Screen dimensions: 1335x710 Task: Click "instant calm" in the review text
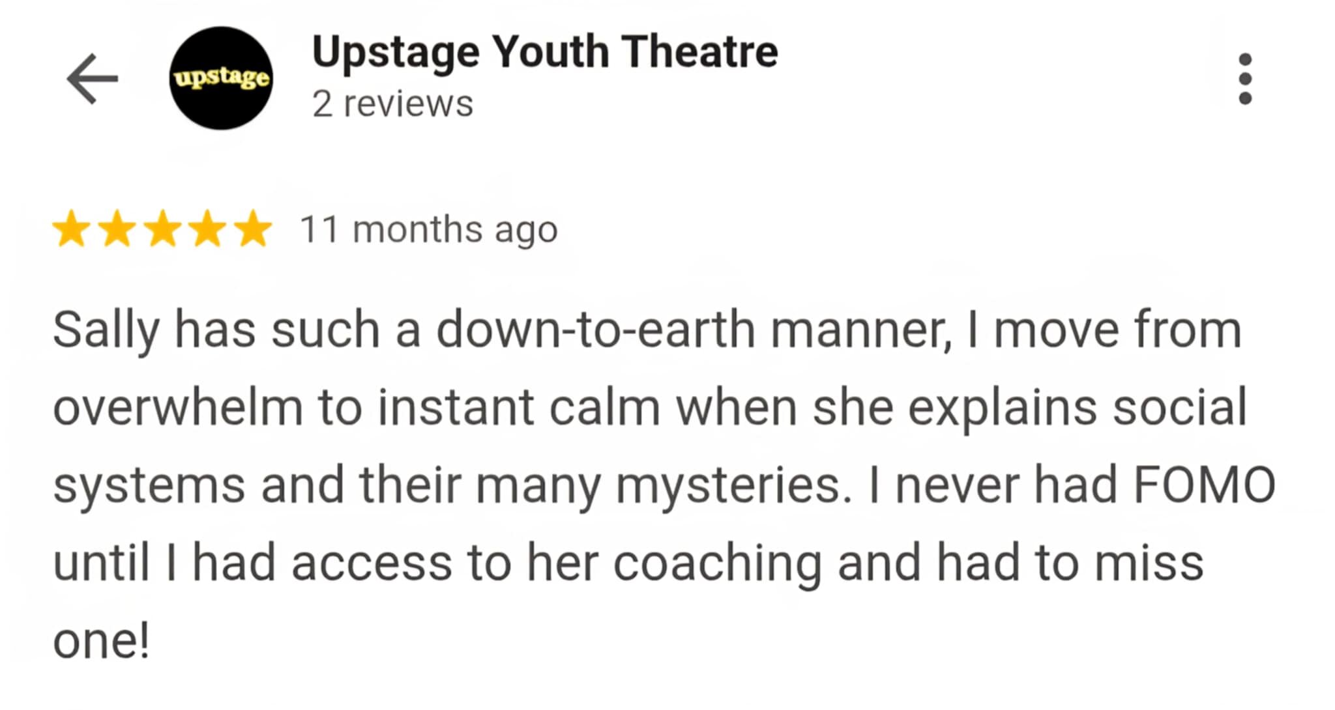pos(519,408)
